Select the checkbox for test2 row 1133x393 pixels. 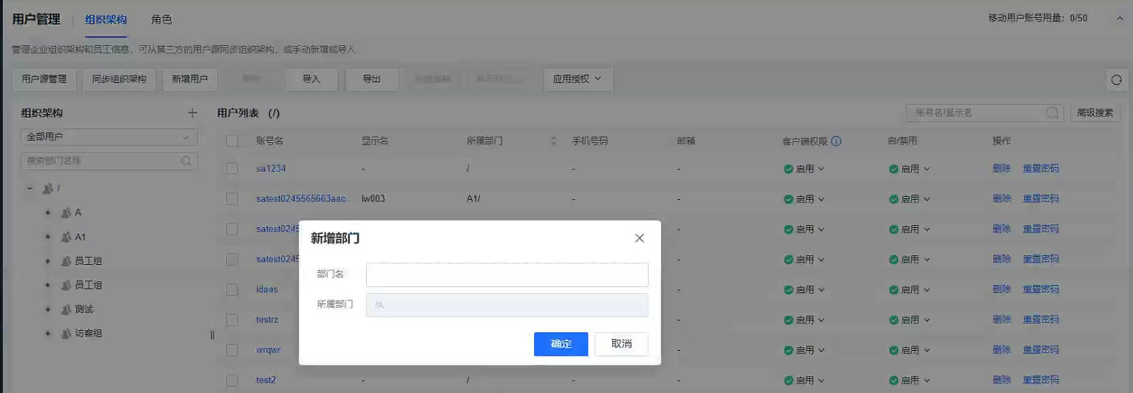(x=232, y=380)
